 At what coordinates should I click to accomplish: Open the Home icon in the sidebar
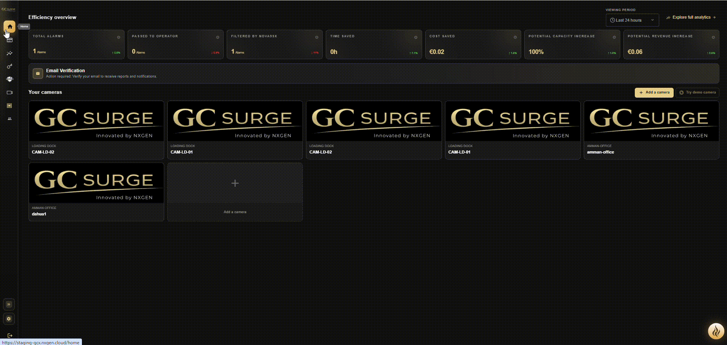pyautogui.click(x=10, y=27)
